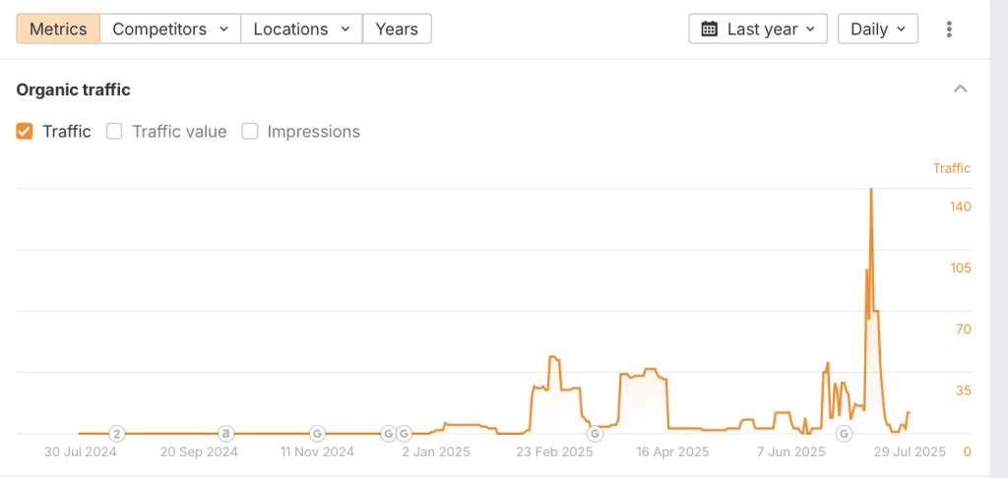Screen dimensions: 1008x478
Task: Enable the Impressions checkbox
Action: click(x=249, y=132)
